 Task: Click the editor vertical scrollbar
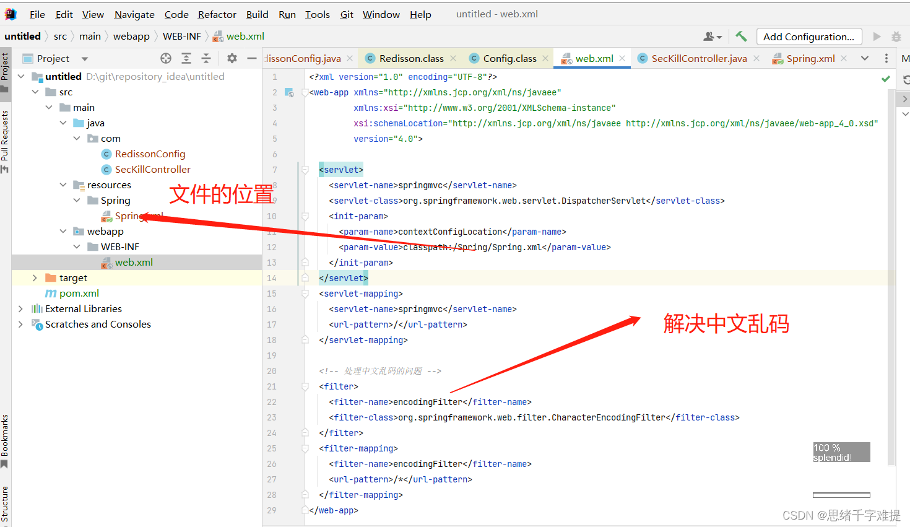891,277
